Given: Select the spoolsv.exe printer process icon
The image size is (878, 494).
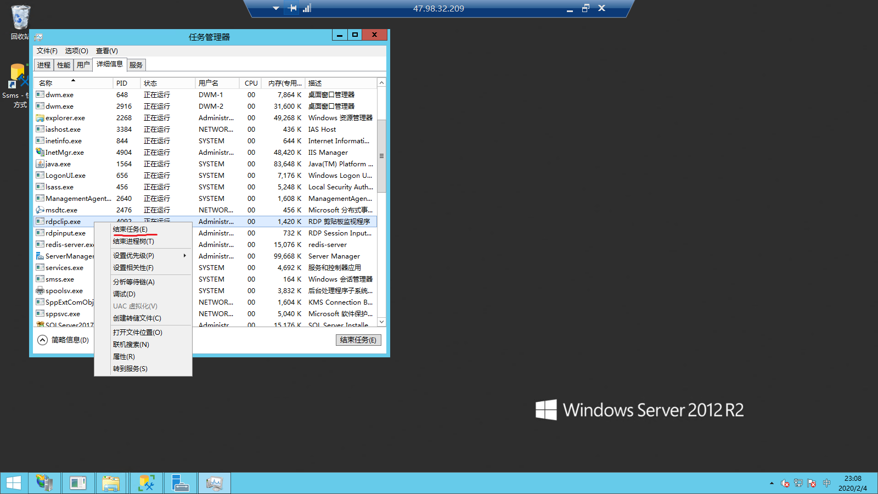Looking at the screenshot, I should [40, 290].
